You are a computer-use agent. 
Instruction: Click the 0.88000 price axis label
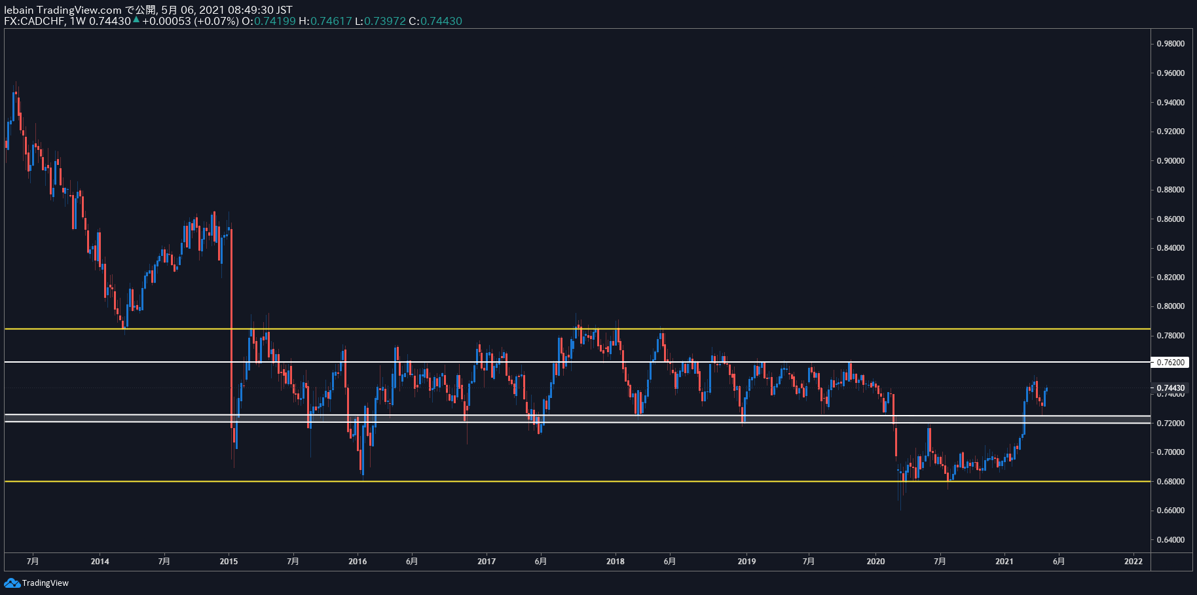[1170, 190]
